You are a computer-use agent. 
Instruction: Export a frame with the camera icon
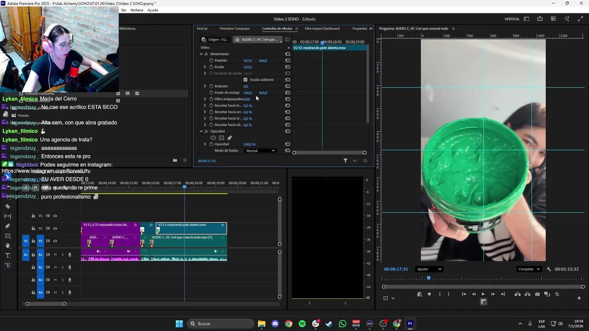tap(537, 294)
